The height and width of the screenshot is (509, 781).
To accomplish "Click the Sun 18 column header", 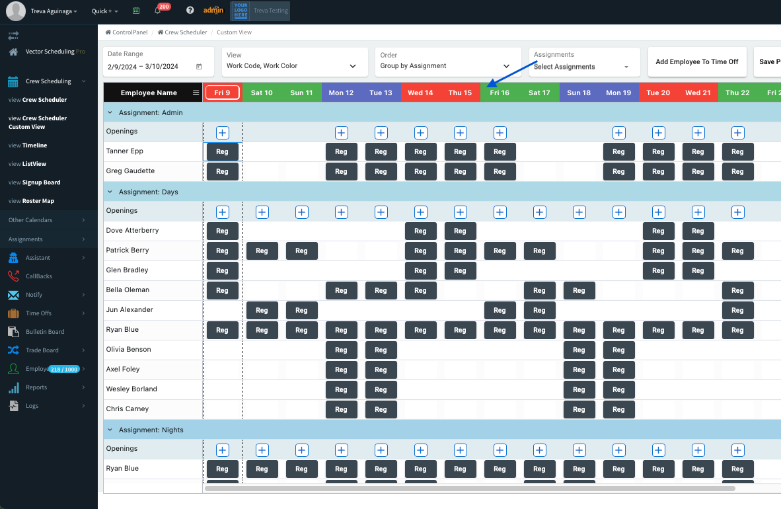I will 579,93.
